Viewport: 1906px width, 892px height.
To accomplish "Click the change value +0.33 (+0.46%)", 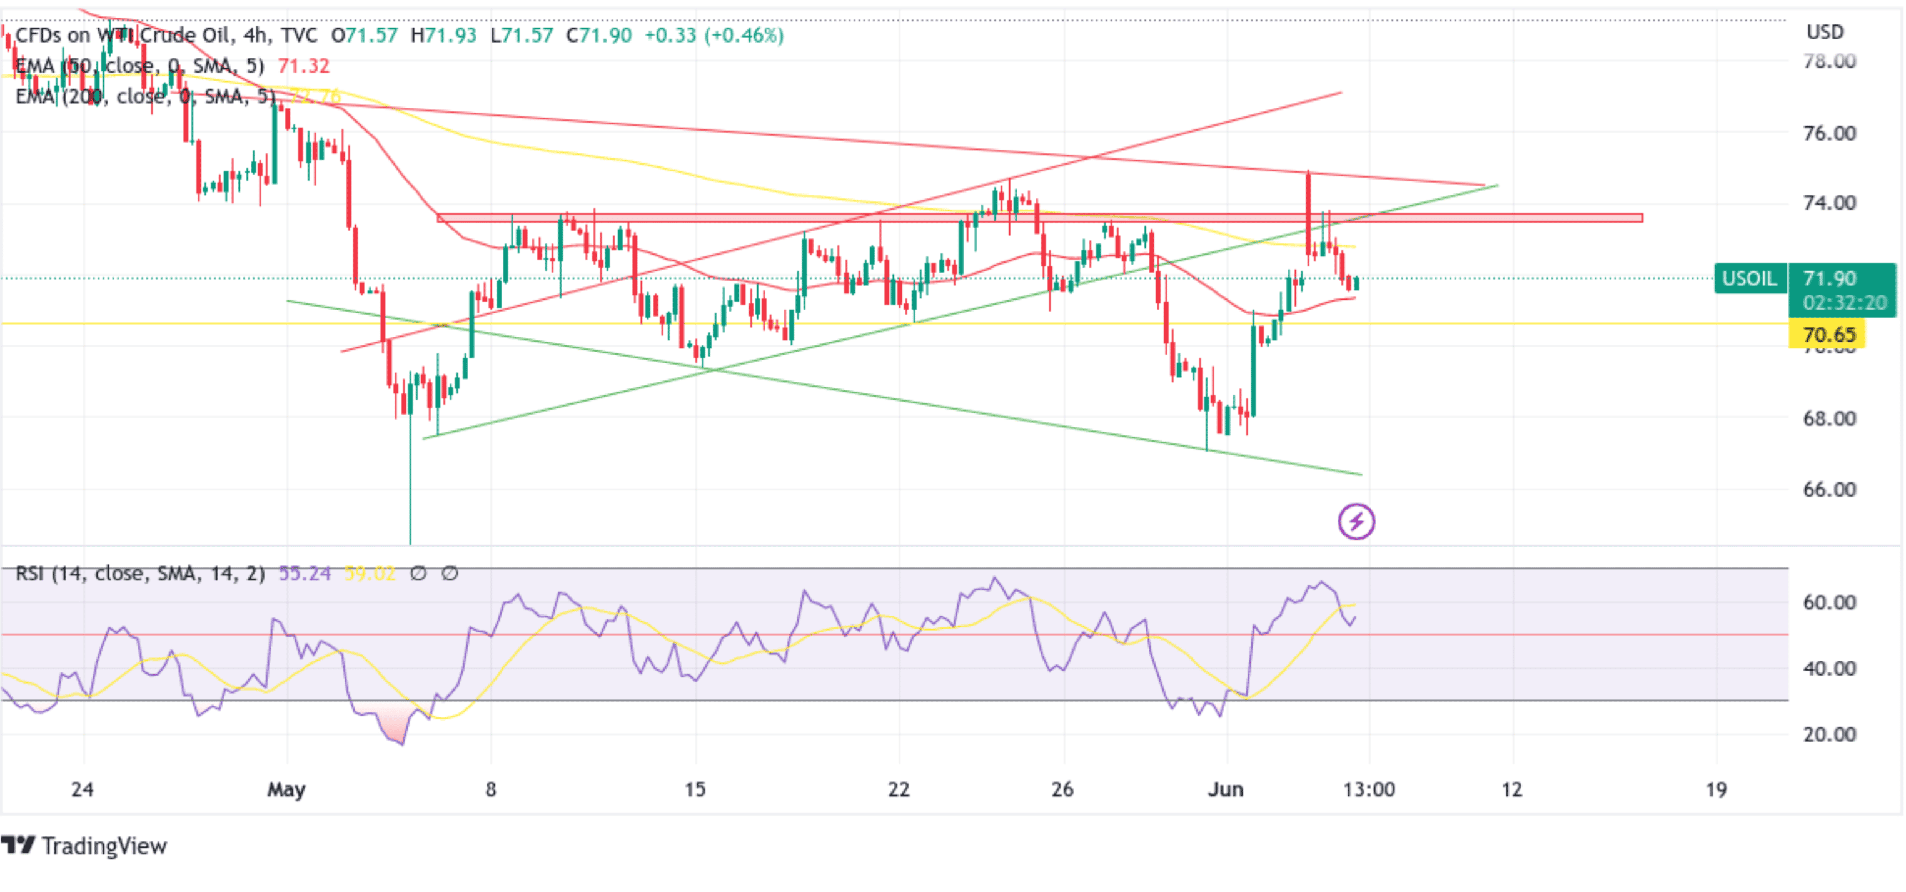I will pyautogui.click(x=714, y=35).
